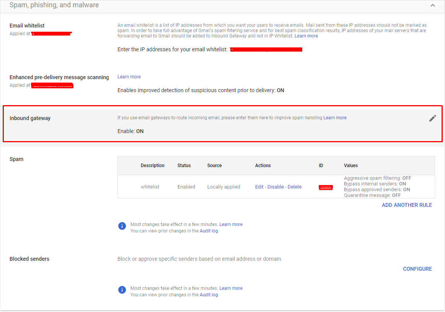Click the Description column header
Image resolution: width=445 pixels, height=312 pixels.
tap(152, 165)
